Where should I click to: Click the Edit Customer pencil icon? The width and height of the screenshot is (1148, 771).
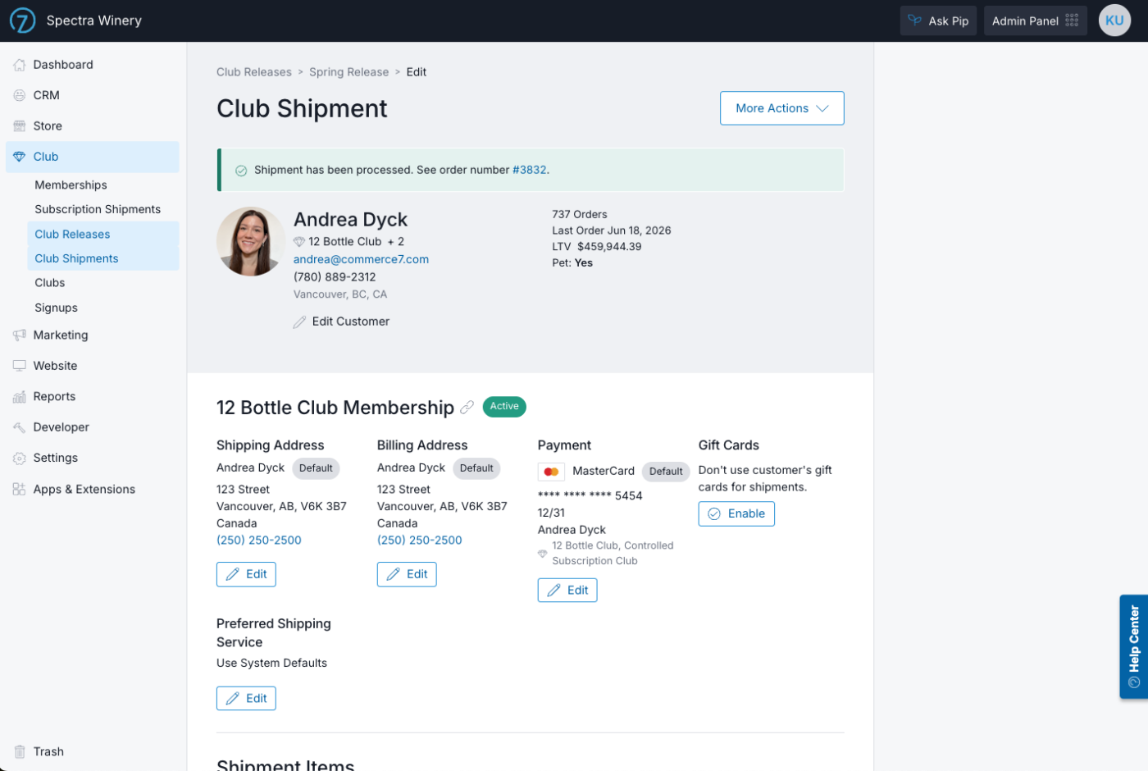pyautogui.click(x=300, y=322)
